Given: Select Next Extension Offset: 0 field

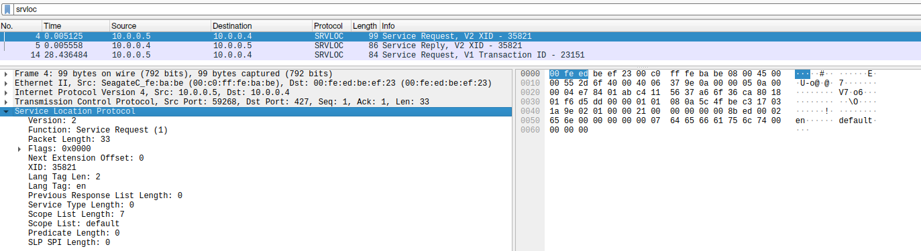Looking at the screenshot, I should 86,158.
